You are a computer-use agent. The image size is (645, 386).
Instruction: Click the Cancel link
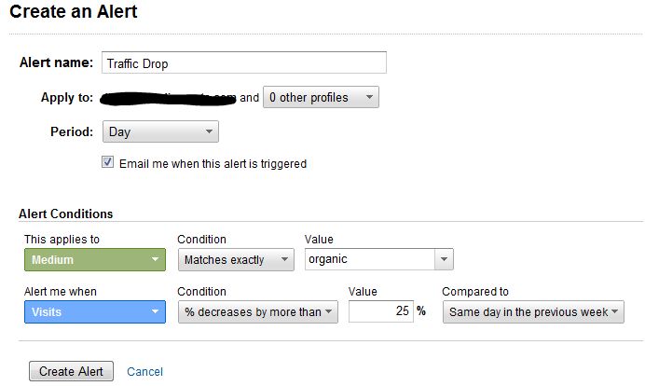144,371
